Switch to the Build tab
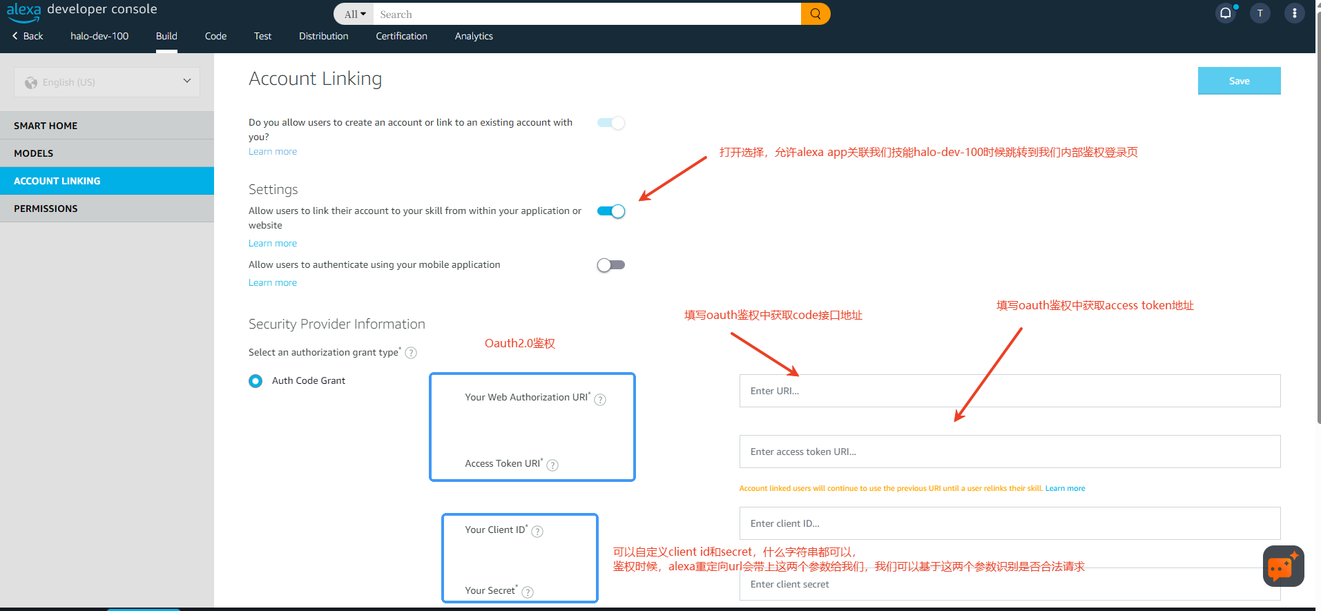This screenshot has width=1321, height=611. [166, 36]
